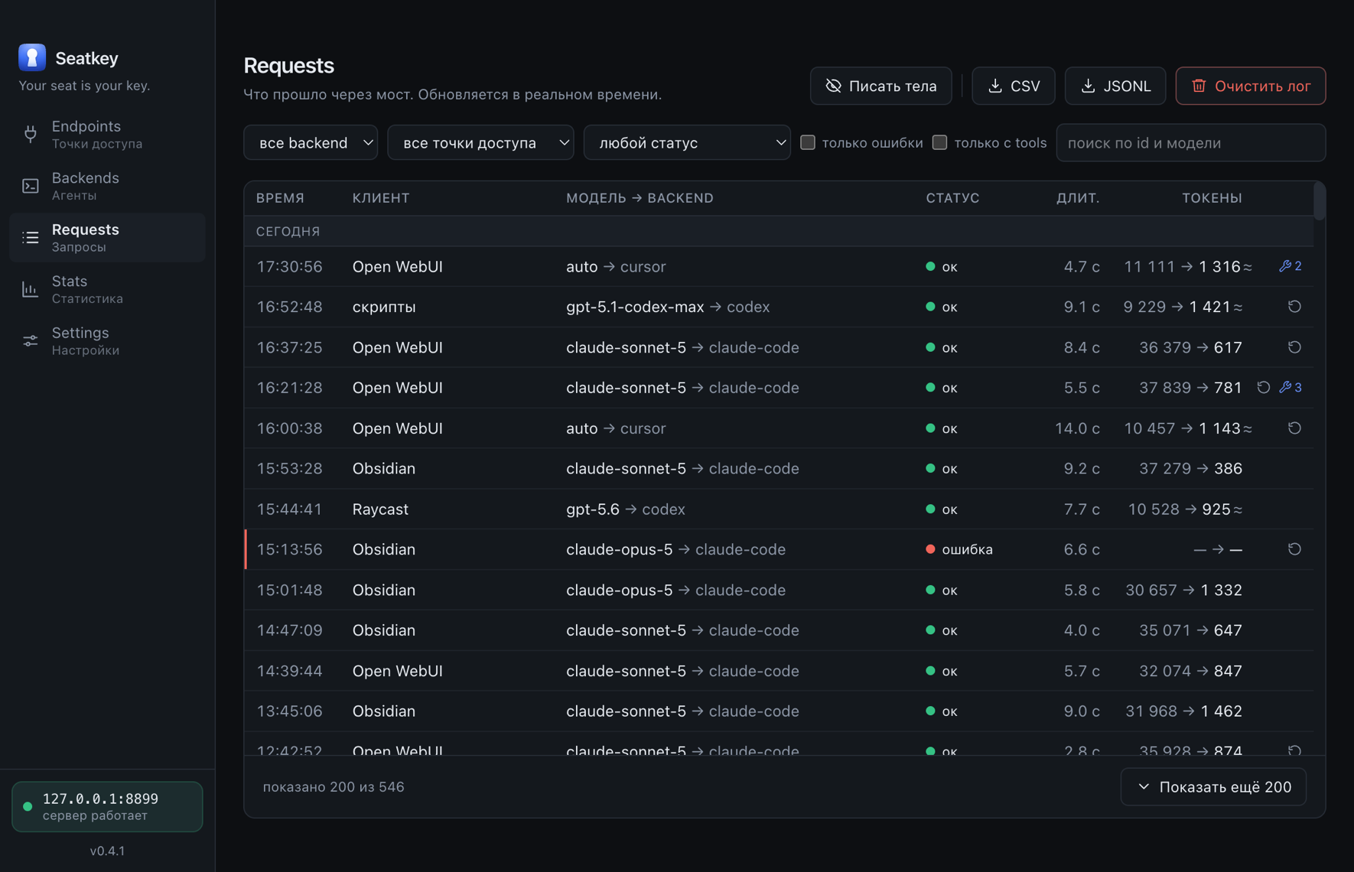
Task: Click the retry icon on the 16:00:38 row
Action: [1294, 428]
